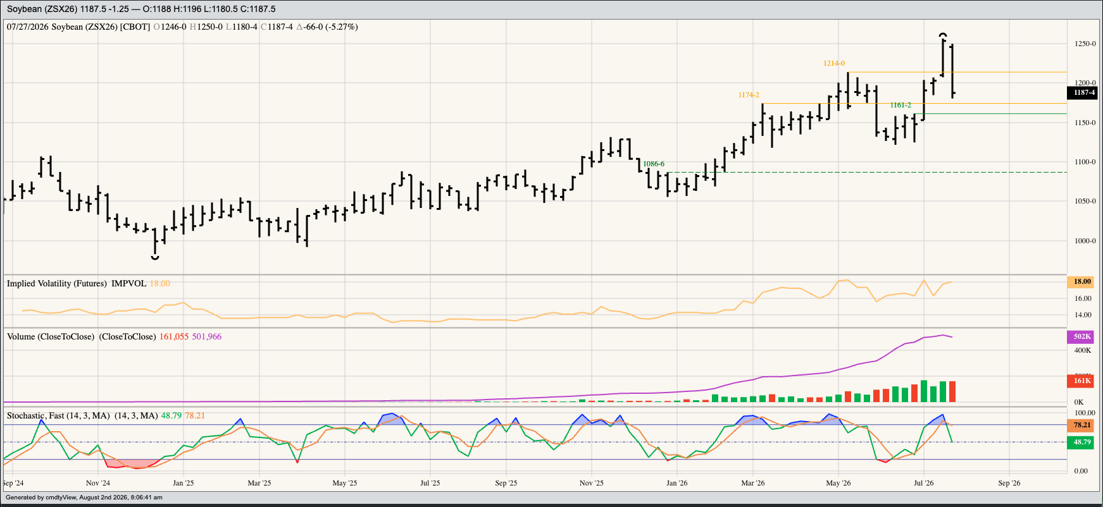The height and width of the screenshot is (507, 1103).
Task: Click the 1150-0 price axis label
Action: (x=1085, y=123)
